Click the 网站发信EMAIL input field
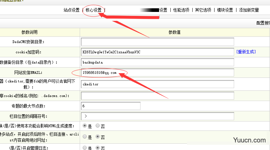Screen dimensions: 270x150 [x=157, y=73]
